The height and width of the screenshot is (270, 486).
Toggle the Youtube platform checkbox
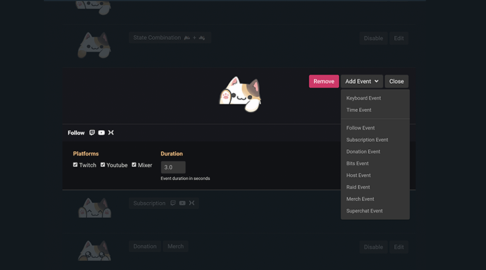[x=103, y=165]
